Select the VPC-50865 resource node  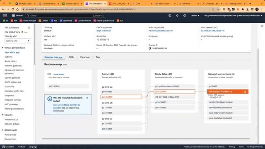[x=68, y=87]
